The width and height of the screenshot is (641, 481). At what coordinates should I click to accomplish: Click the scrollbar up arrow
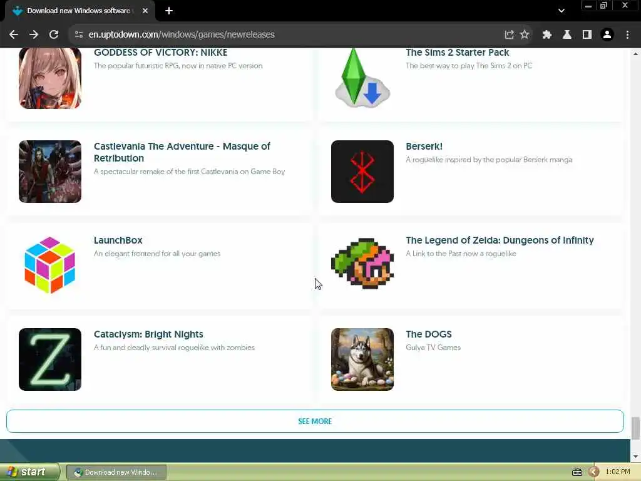[635, 54]
